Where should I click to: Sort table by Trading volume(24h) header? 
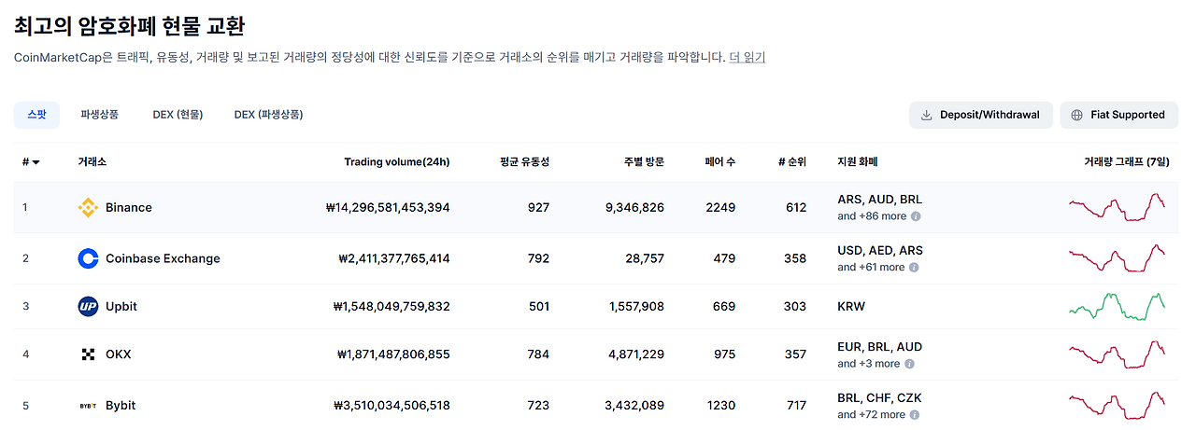coord(396,162)
